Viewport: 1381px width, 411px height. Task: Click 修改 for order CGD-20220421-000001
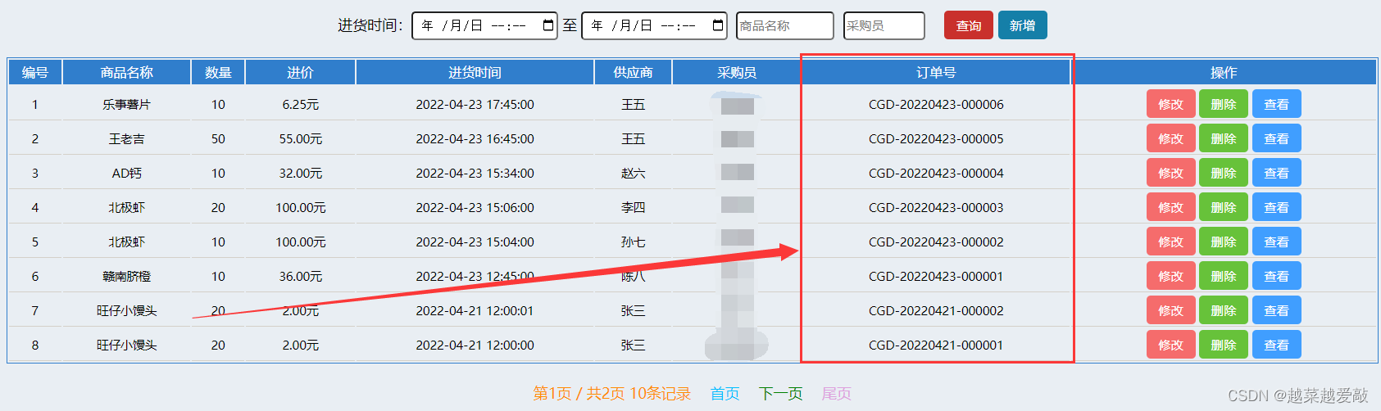pos(1170,345)
